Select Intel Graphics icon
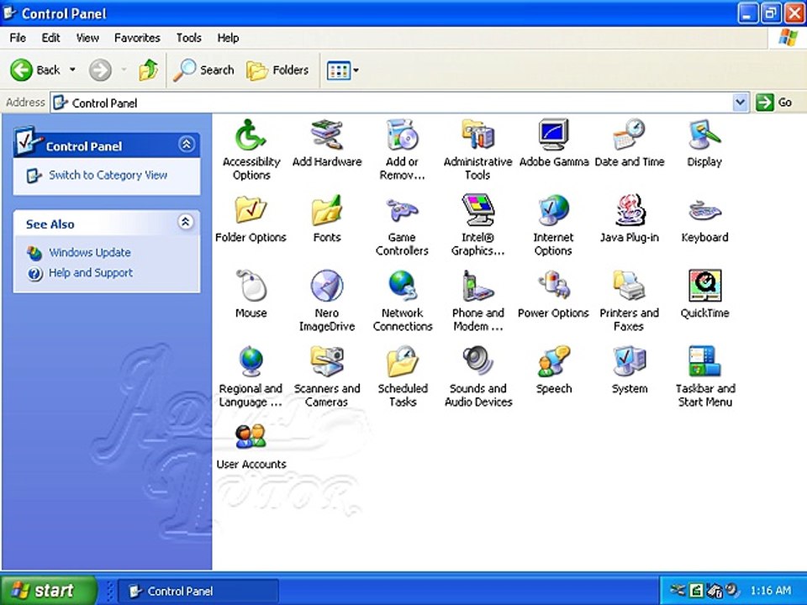 tap(477, 211)
